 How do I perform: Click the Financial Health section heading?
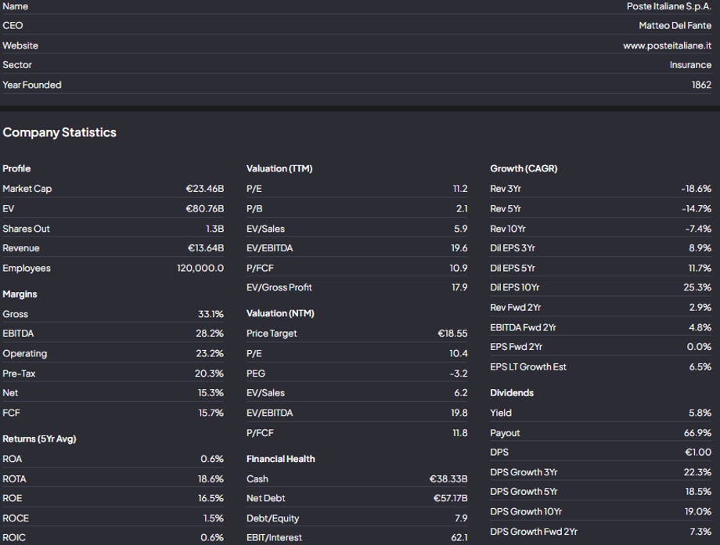pos(280,459)
